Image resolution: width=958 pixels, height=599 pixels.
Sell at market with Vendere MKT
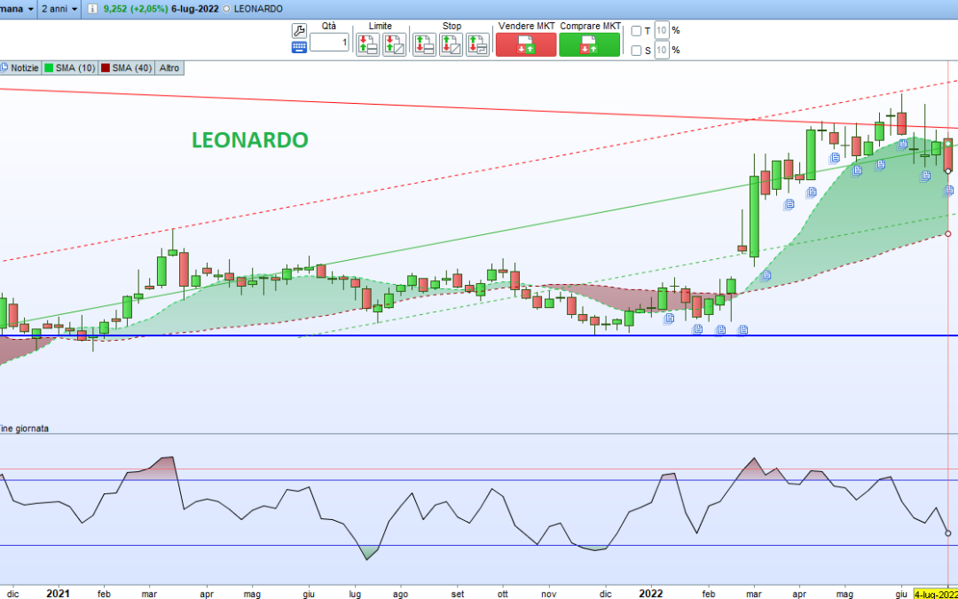526,44
